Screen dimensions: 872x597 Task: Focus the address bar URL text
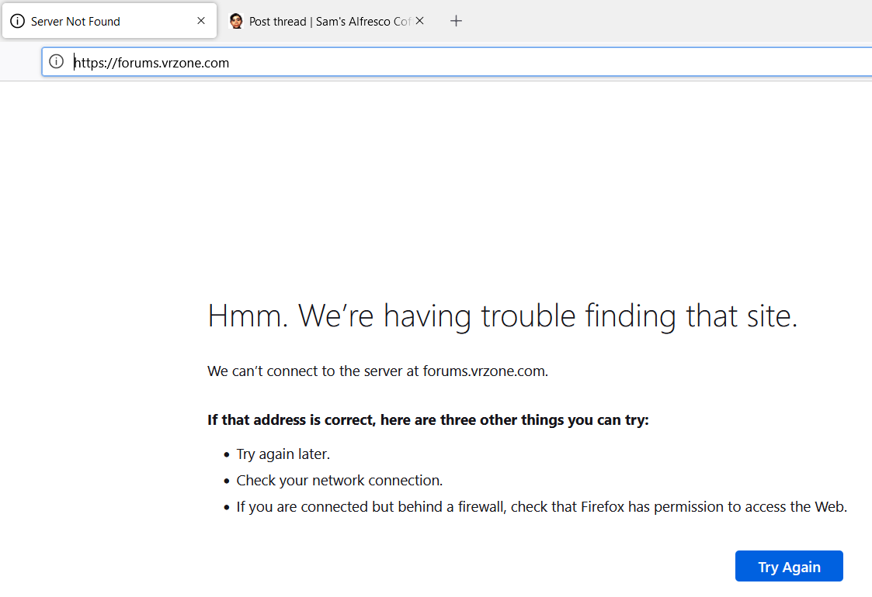(151, 63)
